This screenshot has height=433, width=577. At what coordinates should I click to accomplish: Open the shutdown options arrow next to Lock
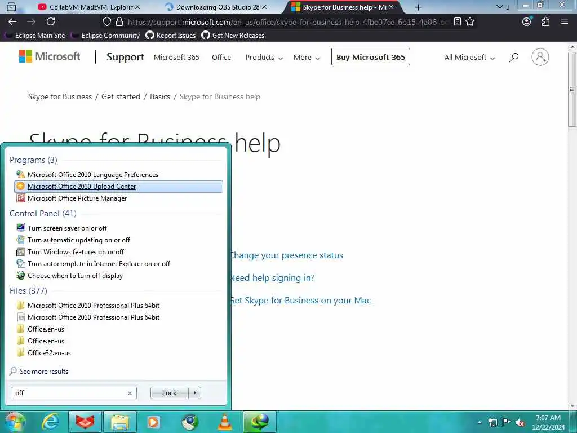pyautogui.click(x=194, y=393)
